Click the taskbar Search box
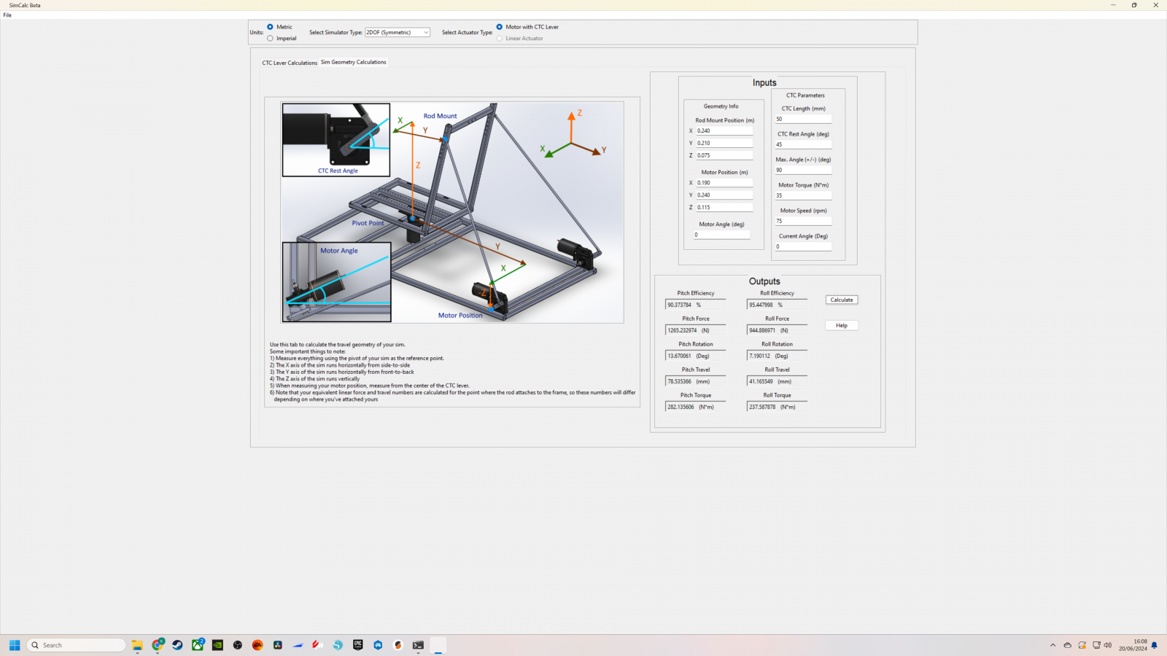Image resolution: width=1167 pixels, height=656 pixels. [77, 645]
